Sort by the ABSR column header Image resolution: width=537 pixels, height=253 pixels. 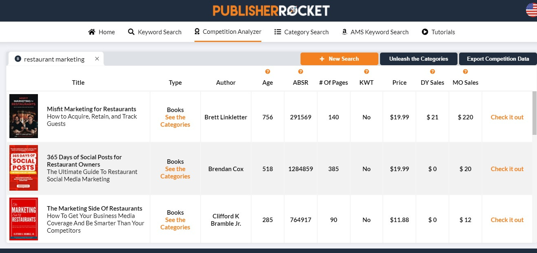click(301, 82)
